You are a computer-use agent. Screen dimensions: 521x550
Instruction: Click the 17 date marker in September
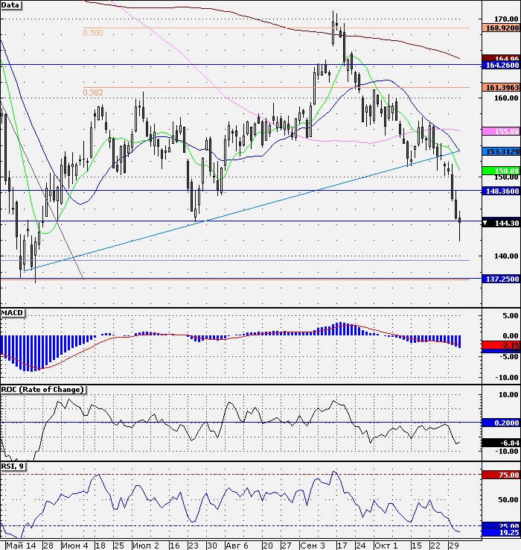[x=342, y=546]
